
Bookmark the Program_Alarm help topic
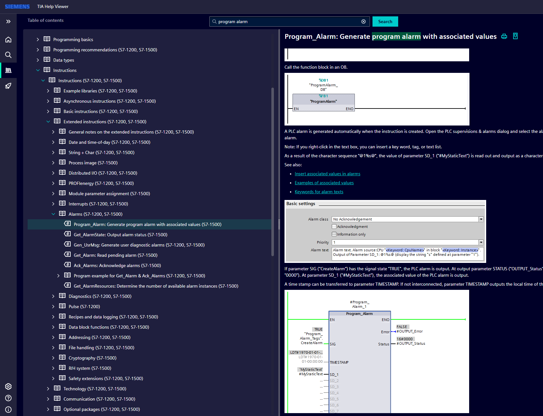pyautogui.click(x=515, y=36)
